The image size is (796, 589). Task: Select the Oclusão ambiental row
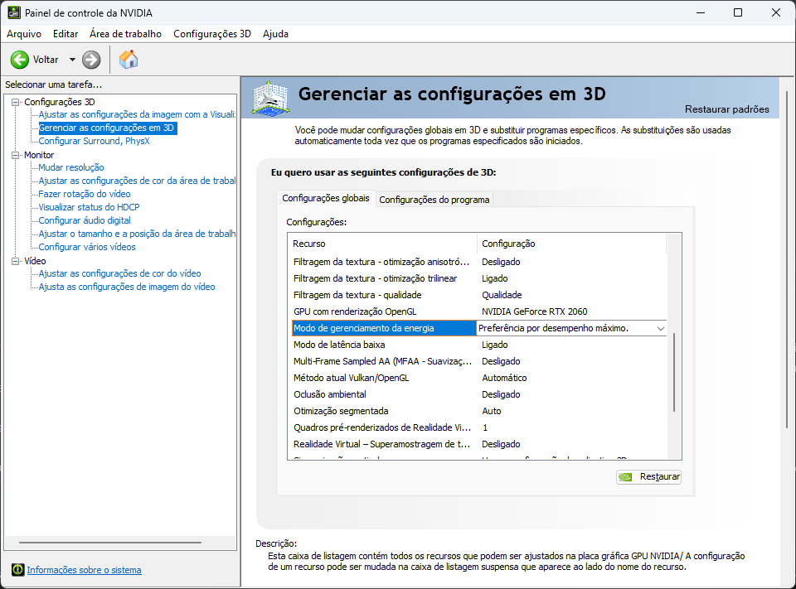[479, 394]
